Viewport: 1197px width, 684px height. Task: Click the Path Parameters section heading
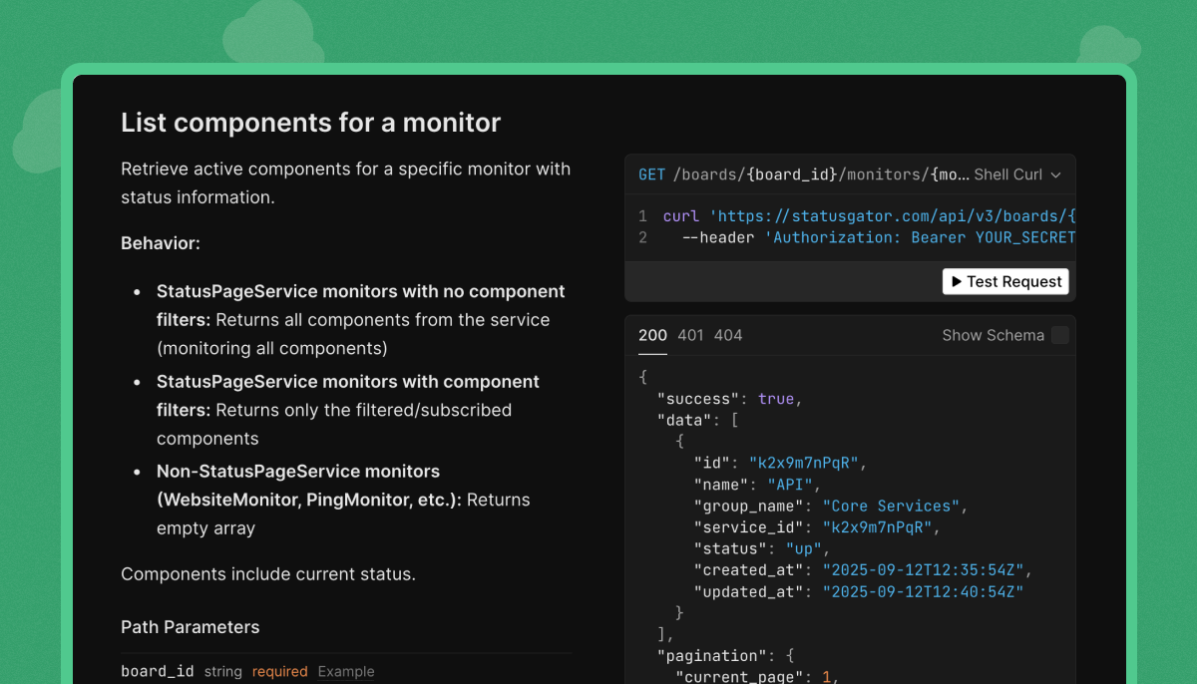tap(190, 627)
